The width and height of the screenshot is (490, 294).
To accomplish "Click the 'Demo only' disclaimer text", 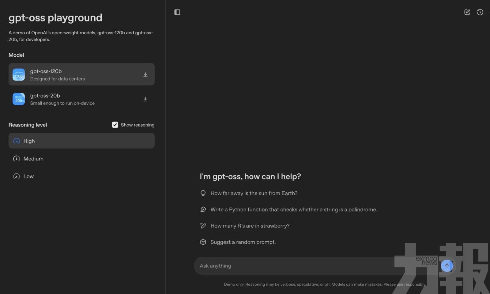I will click(x=325, y=285).
